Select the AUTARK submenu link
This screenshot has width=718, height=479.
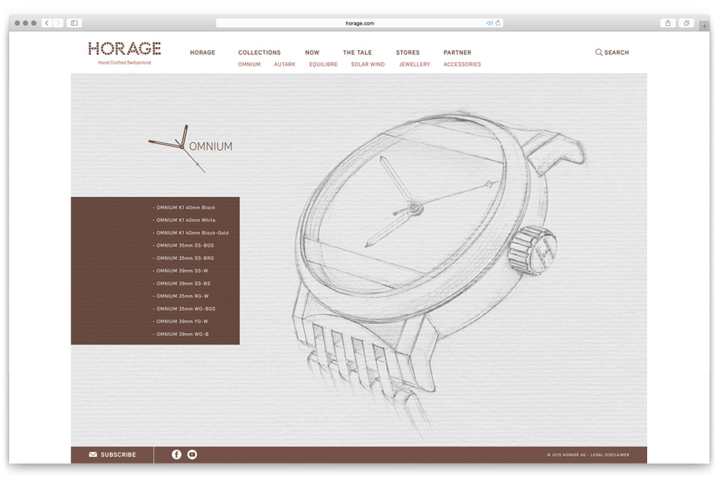click(285, 65)
